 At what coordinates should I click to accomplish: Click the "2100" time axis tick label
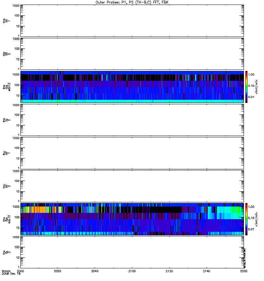click(132, 271)
